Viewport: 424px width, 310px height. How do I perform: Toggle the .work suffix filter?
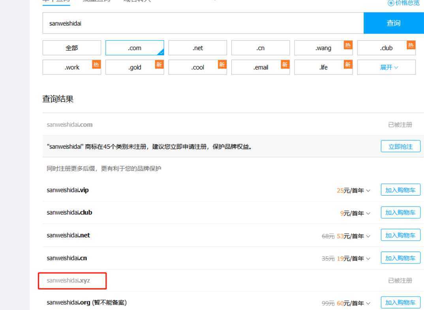(72, 67)
